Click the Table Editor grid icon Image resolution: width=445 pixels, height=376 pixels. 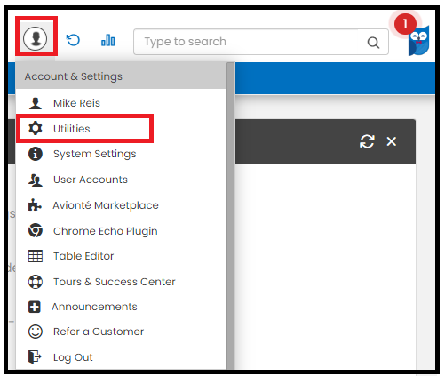click(x=36, y=256)
